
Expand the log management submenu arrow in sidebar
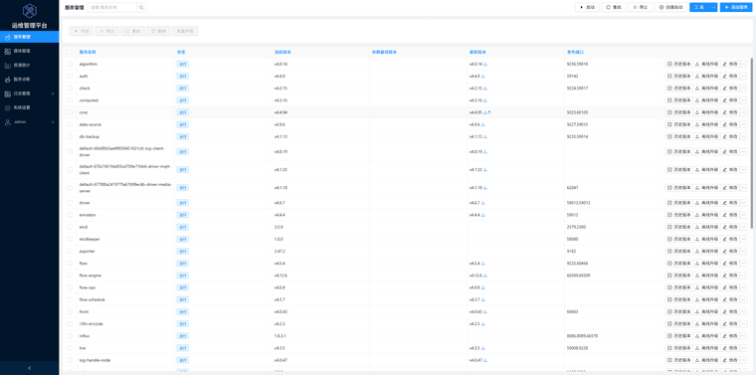coord(53,94)
